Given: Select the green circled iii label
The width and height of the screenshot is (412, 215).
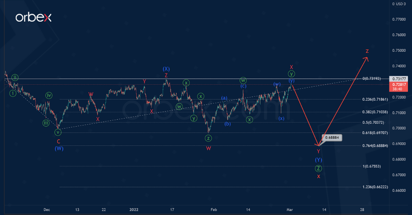Looking at the screenshot, I should (x=46, y=123).
